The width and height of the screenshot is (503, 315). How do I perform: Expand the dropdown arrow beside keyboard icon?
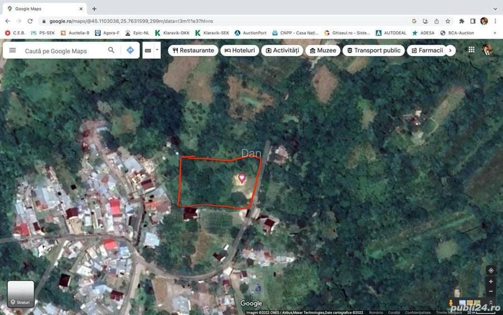pyautogui.click(x=158, y=50)
